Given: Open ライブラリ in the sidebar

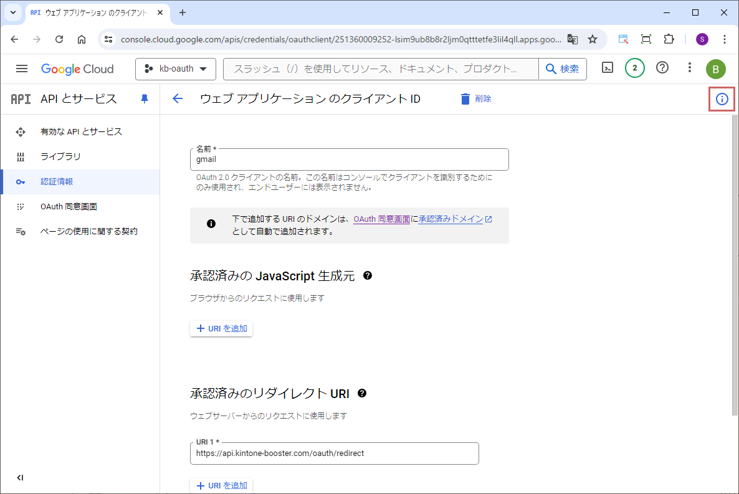Looking at the screenshot, I should (60, 156).
